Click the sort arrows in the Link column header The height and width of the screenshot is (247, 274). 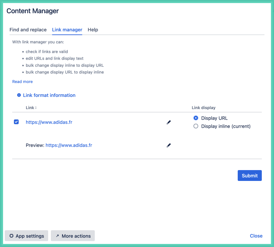tap(36, 108)
